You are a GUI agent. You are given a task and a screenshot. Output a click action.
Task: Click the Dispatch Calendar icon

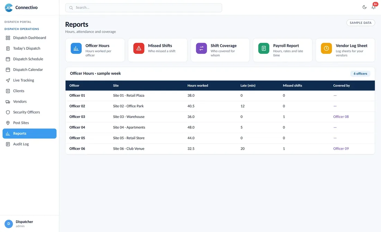pos(8,69)
